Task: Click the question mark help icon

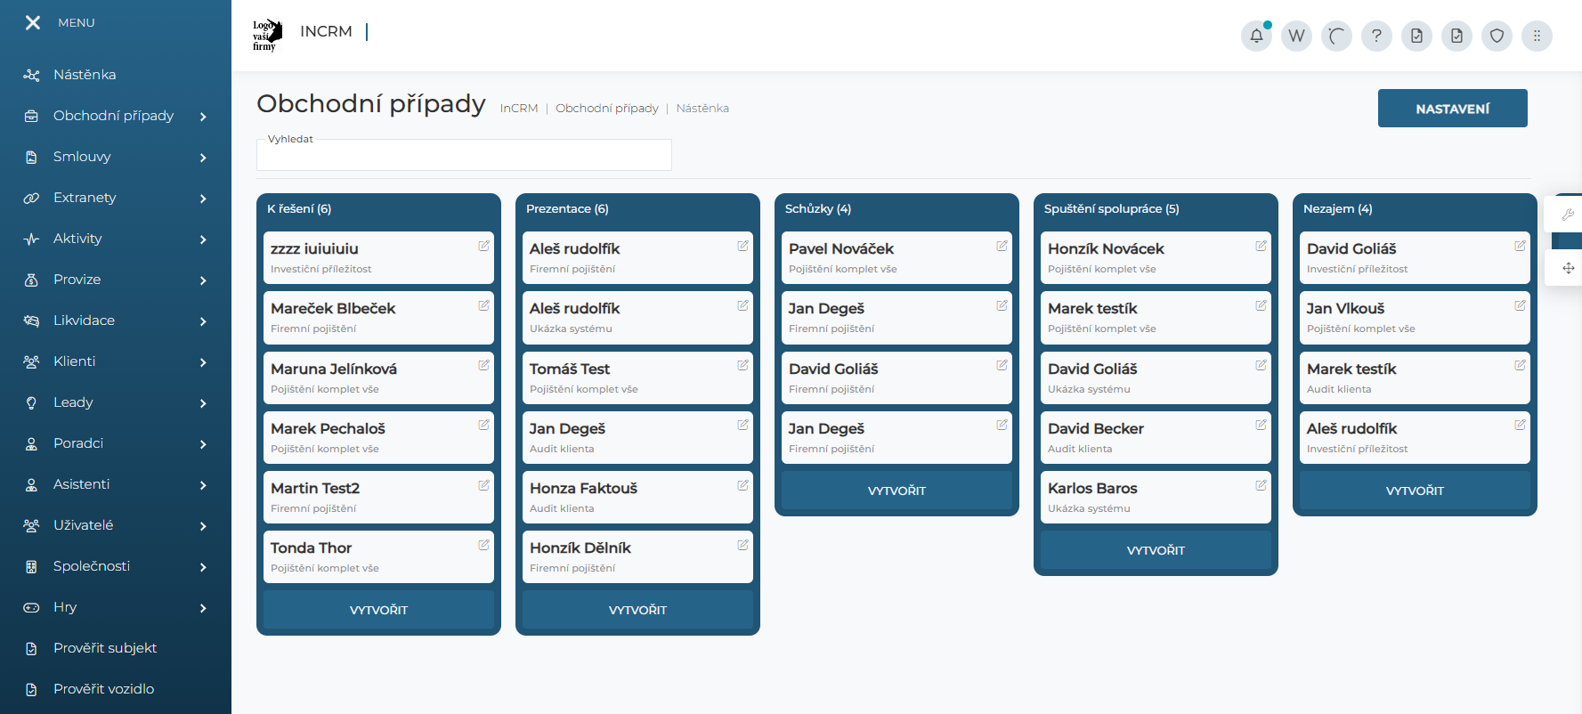Action: click(x=1376, y=36)
